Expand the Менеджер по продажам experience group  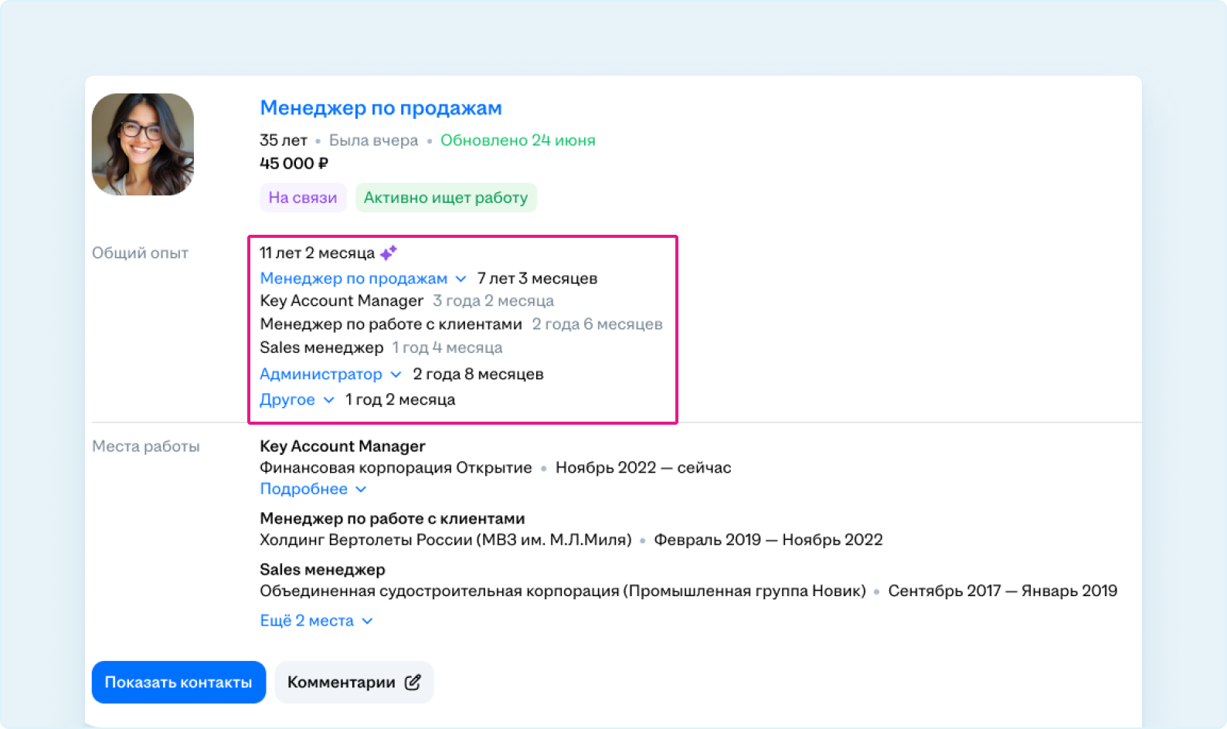pyautogui.click(x=354, y=279)
